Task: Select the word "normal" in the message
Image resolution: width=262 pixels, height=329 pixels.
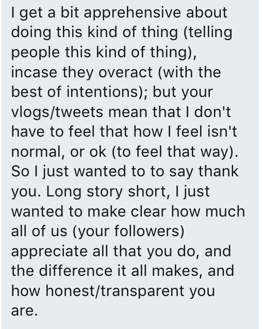Action: click(36, 151)
